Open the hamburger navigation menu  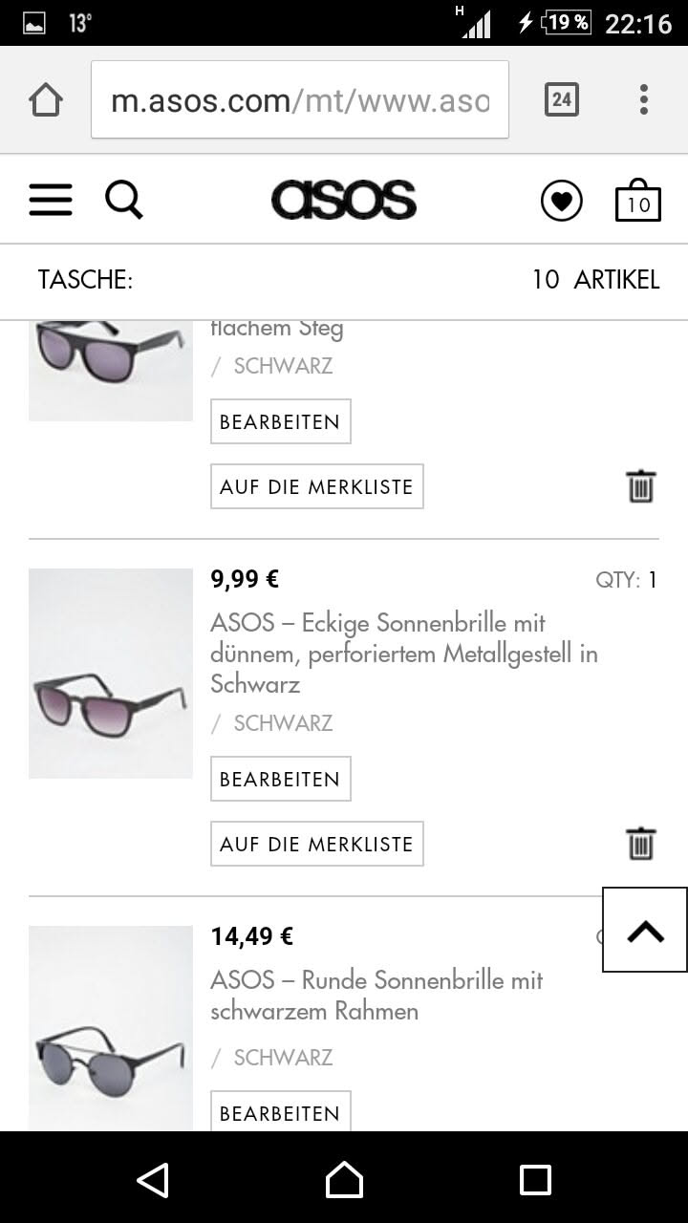(x=51, y=201)
